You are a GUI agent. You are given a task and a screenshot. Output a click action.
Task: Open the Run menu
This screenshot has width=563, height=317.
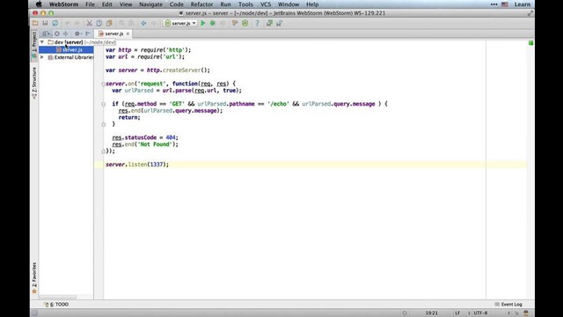[x=225, y=4]
